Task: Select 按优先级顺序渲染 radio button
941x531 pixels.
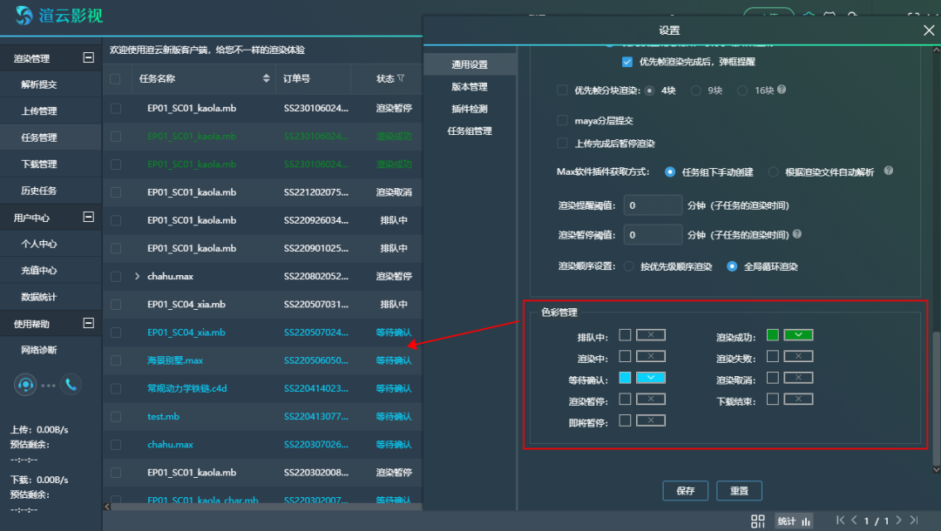Action: pos(628,266)
